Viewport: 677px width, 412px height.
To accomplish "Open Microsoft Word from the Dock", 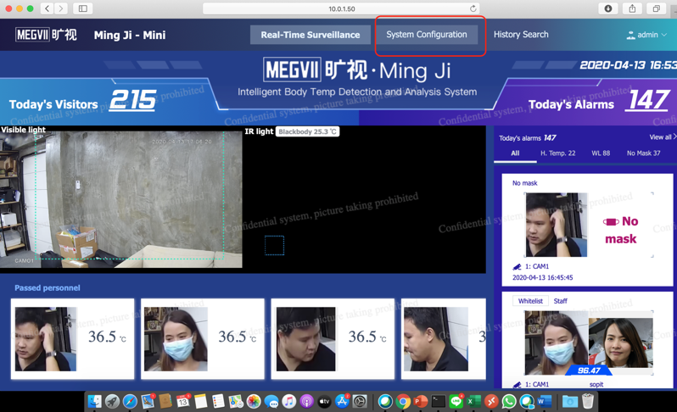I will click(x=545, y=402).
